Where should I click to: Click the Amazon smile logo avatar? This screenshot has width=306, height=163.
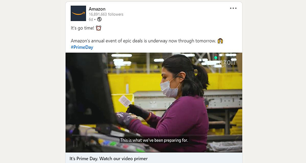pyautogui.click(x=78, y=13)
